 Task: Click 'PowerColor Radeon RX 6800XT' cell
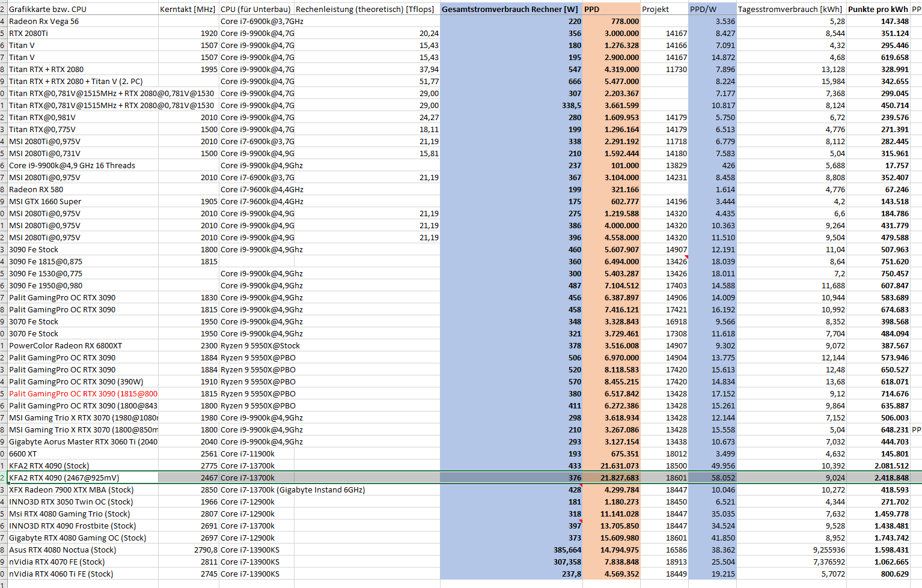82,345
